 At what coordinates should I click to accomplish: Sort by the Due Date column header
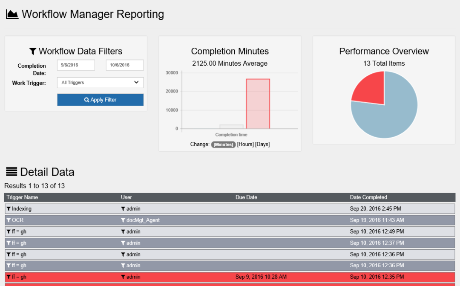tap(246, 197)
